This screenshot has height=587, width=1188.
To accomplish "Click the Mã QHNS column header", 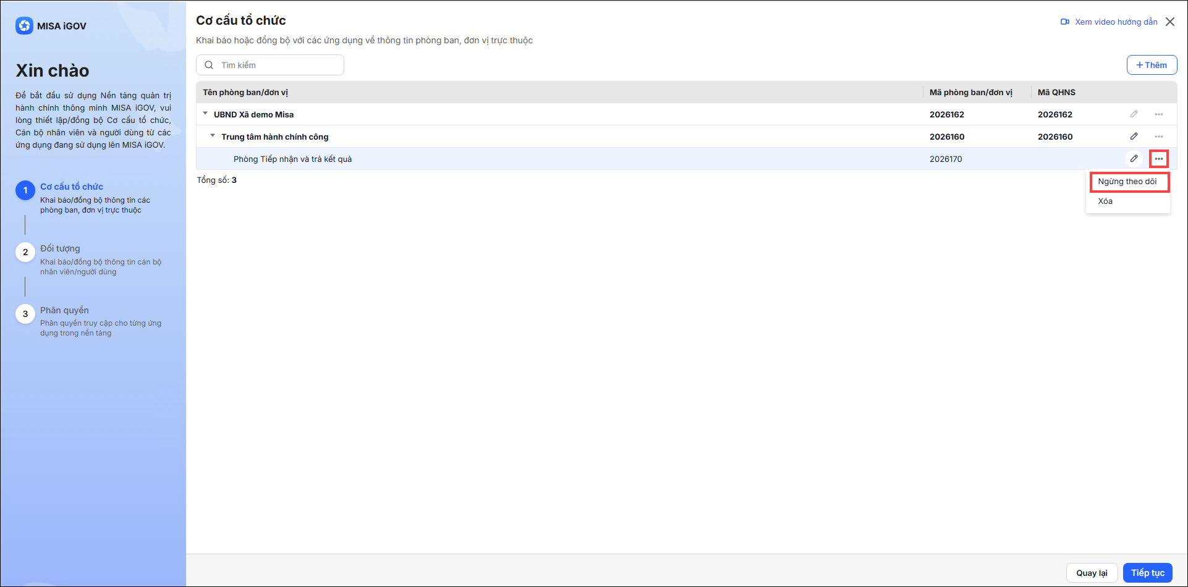I will [x=1056, y=93].
